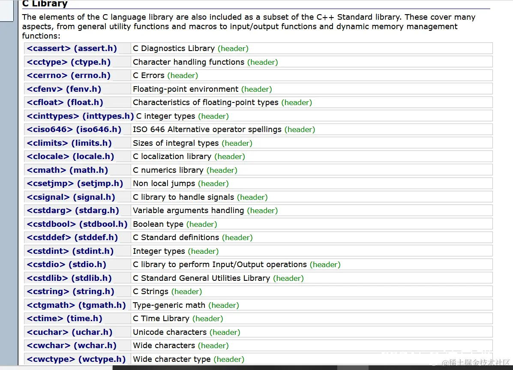This screenshot has width=513, height=370.
Task: Click the 'C localization library' description
Action: tap(172, 156)
